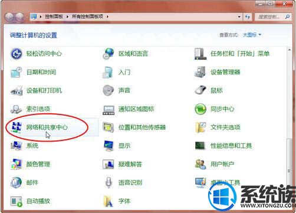Expand arrow before 控制面板 breadcrumb
The image size is (296, 213).
(41, 17)
